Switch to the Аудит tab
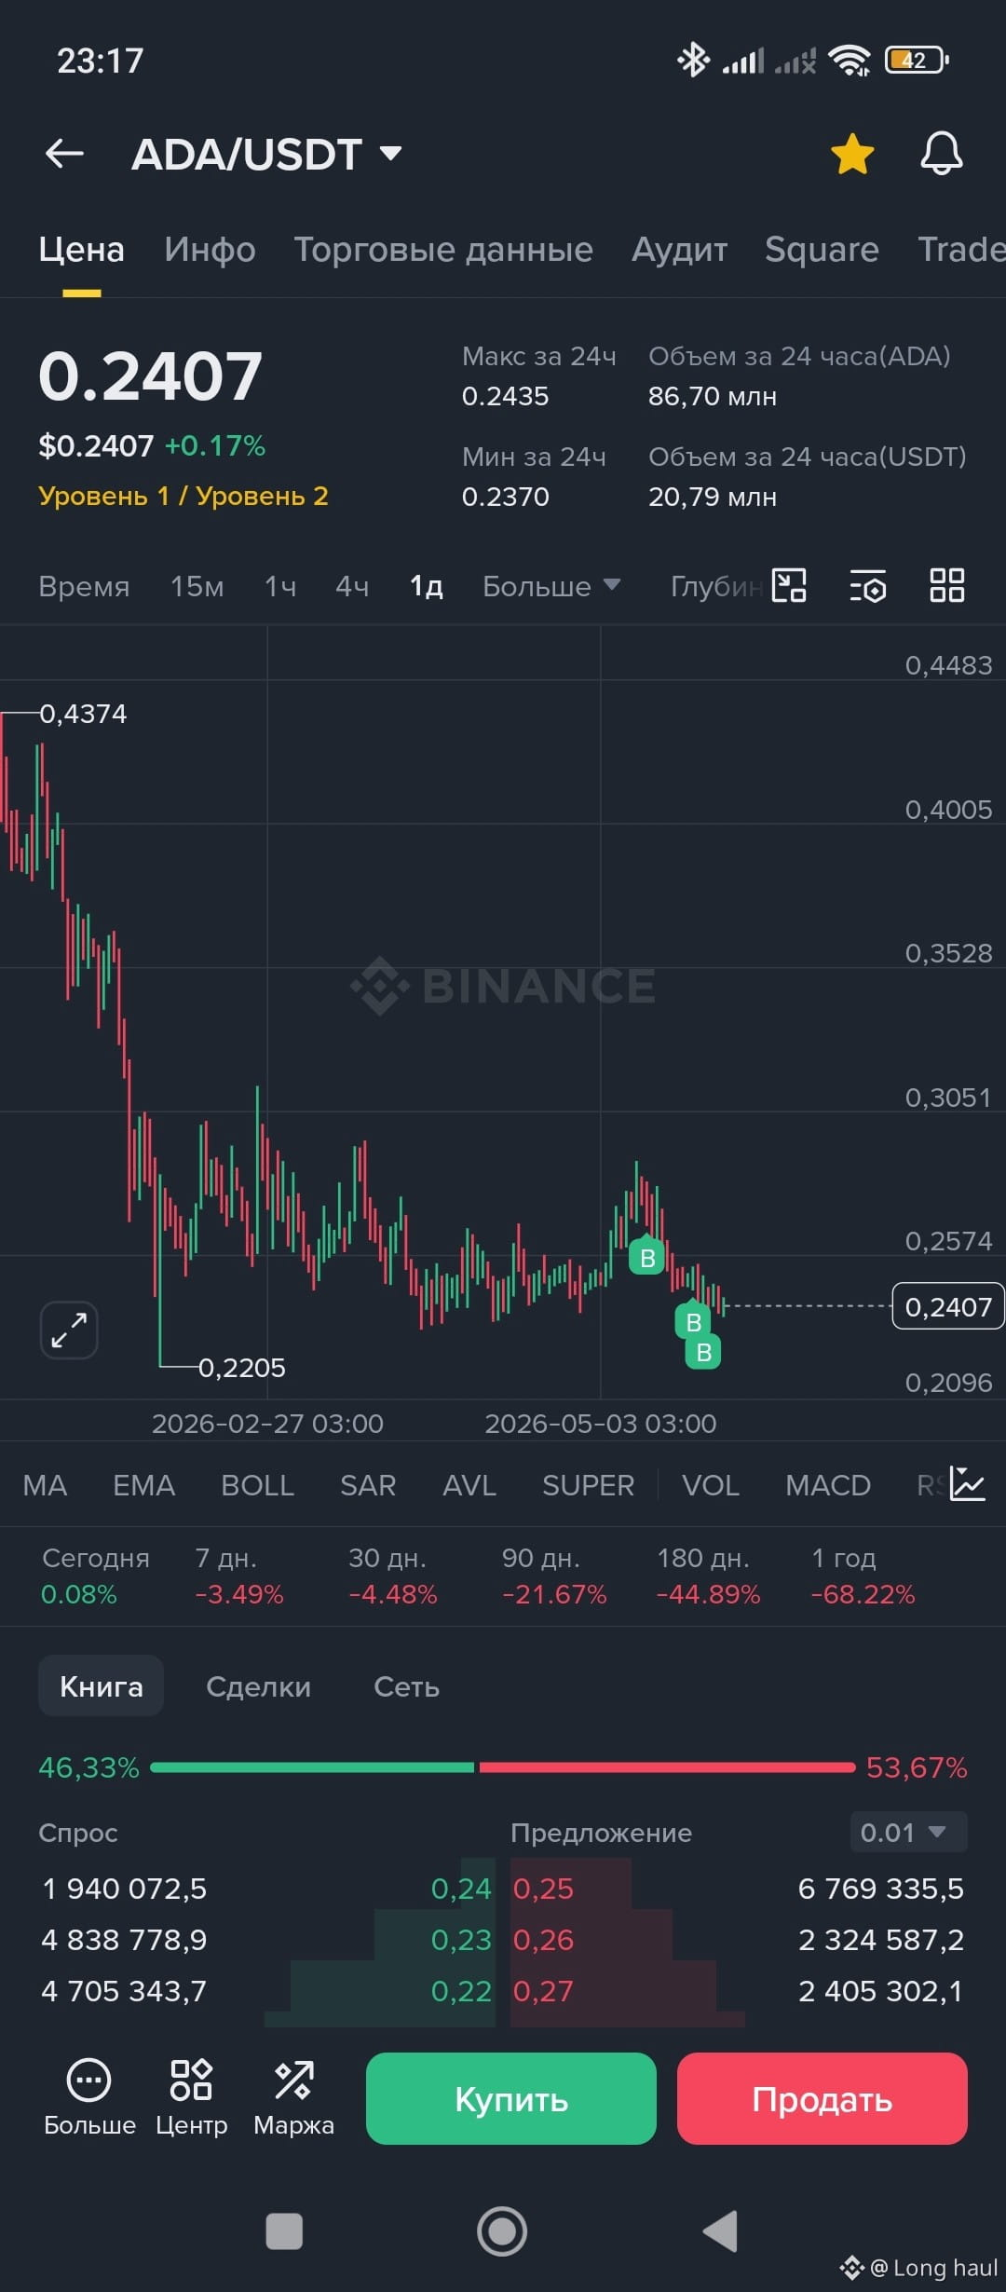1006x2292 pixels. tap(679, 250)
